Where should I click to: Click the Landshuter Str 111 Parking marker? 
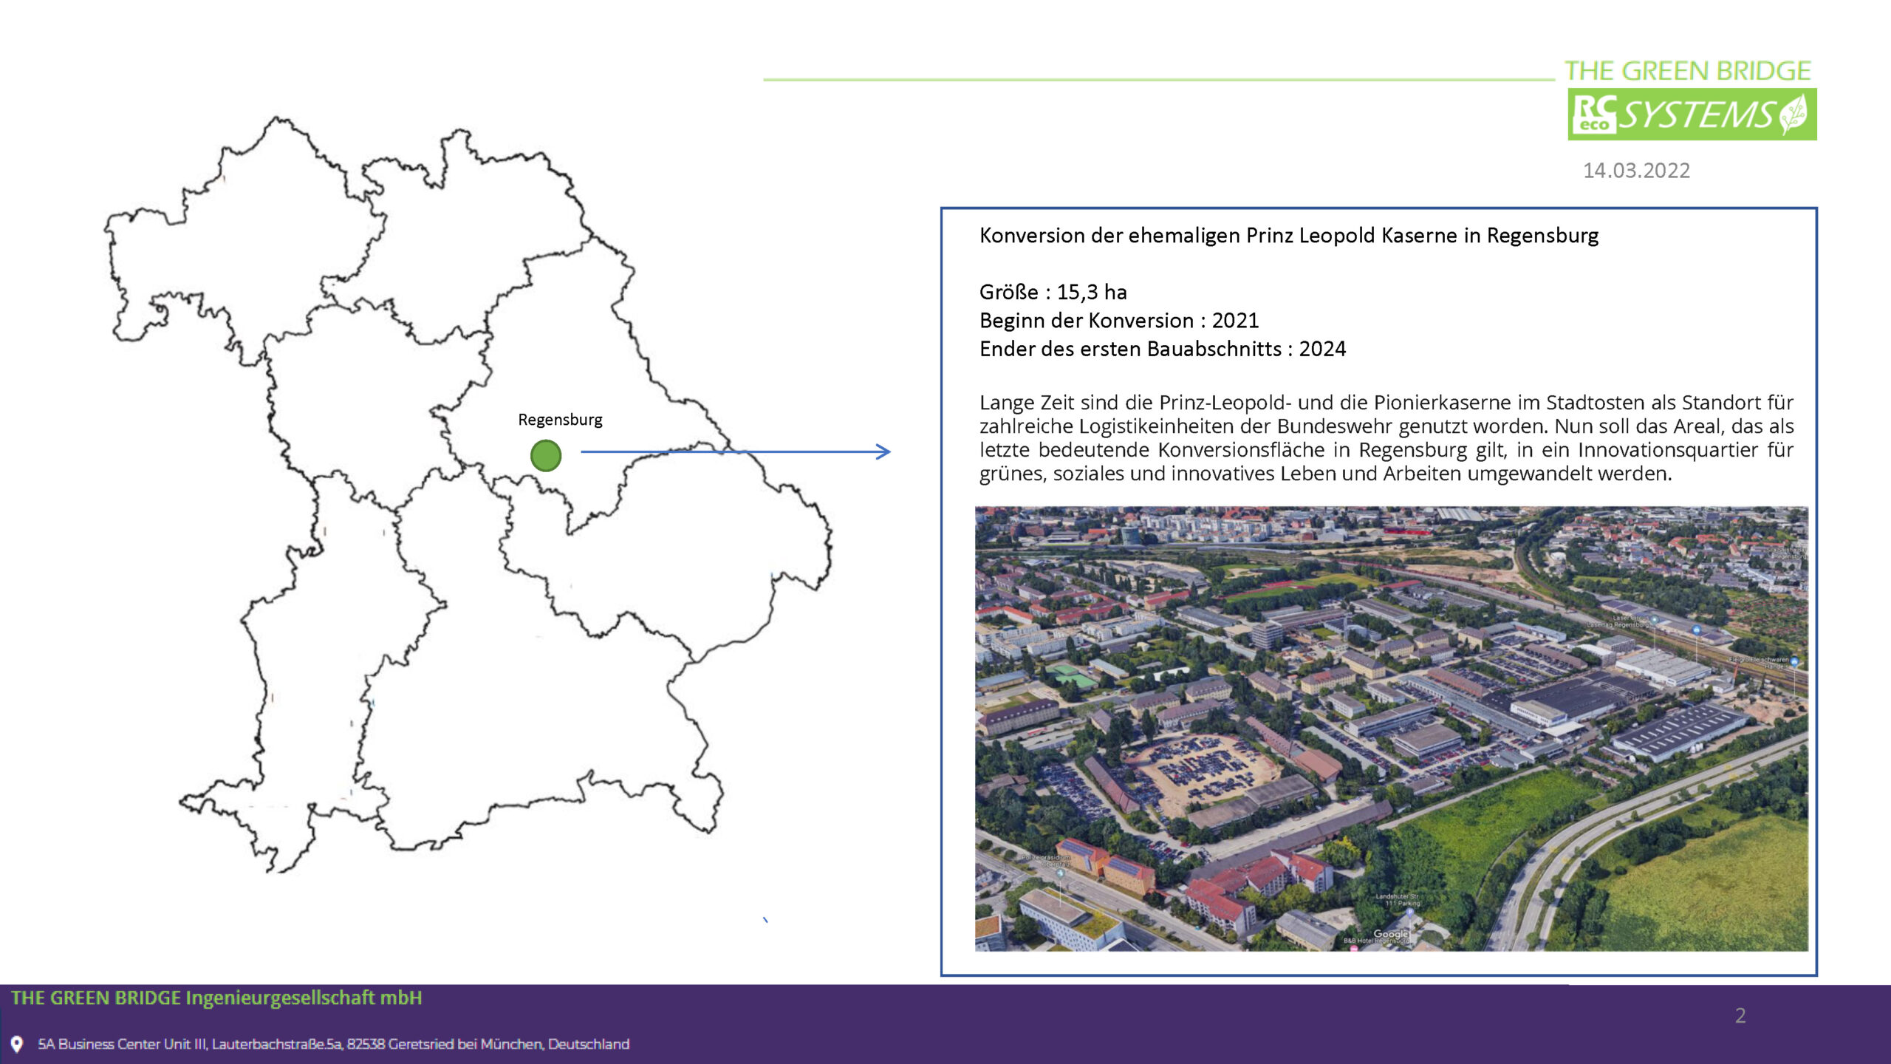point(1409,912)
